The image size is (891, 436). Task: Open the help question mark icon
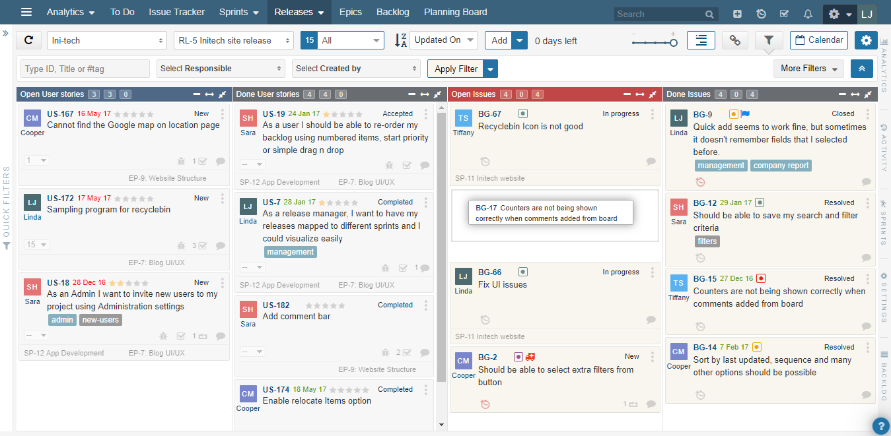point(880,425)
